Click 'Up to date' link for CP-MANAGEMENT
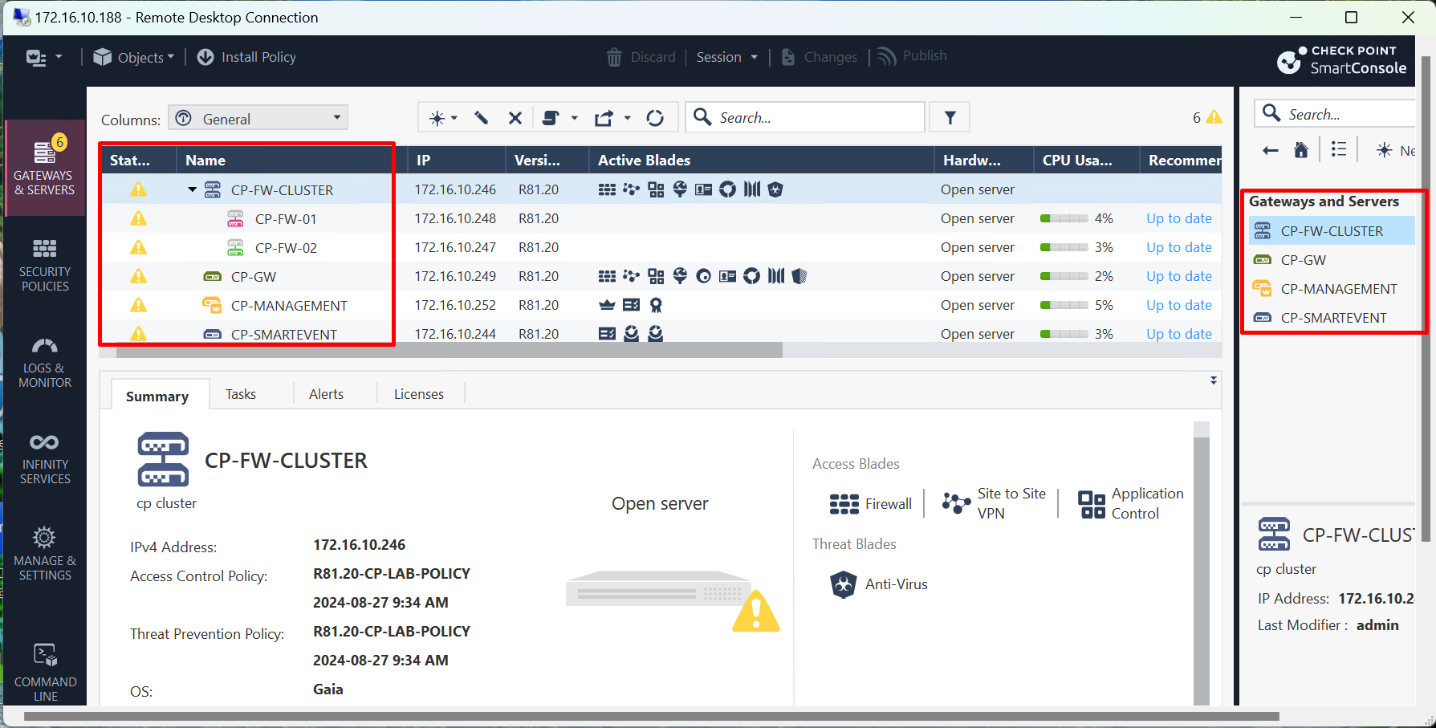 (1178, 305)
